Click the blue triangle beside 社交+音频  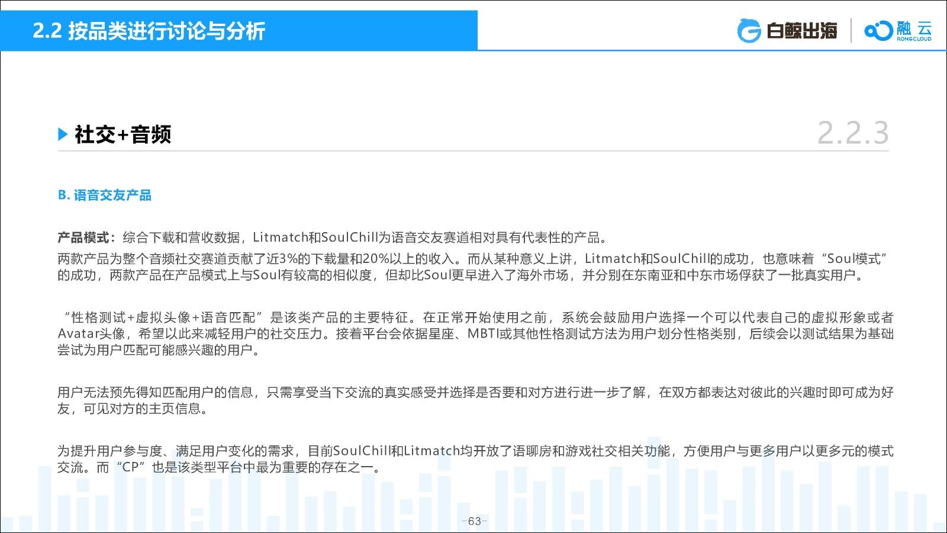click(x=63, y=134)
